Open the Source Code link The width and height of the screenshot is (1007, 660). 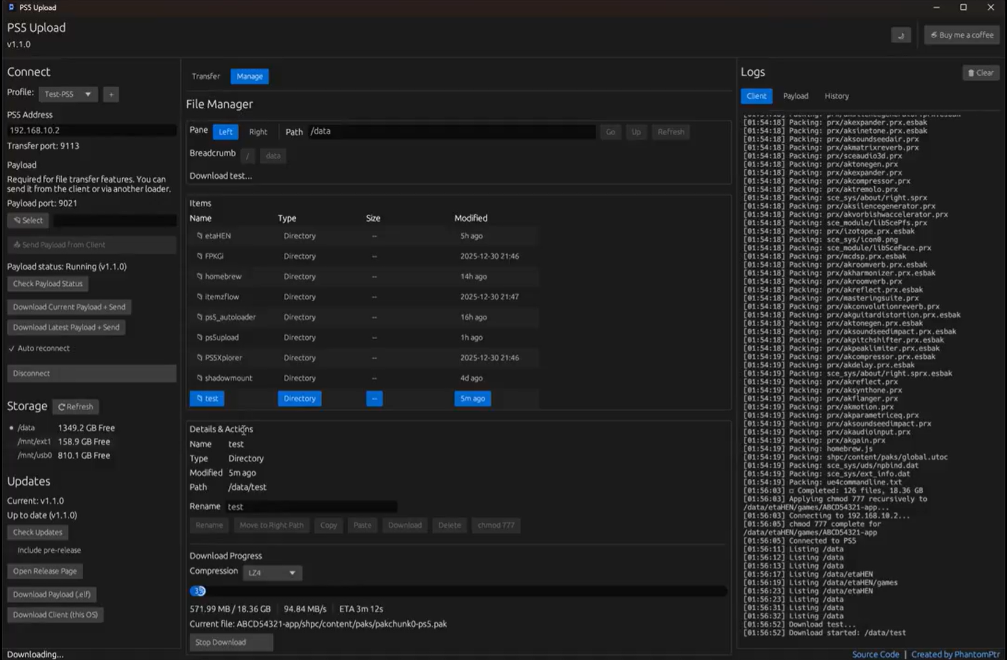[x=875, y=654]
